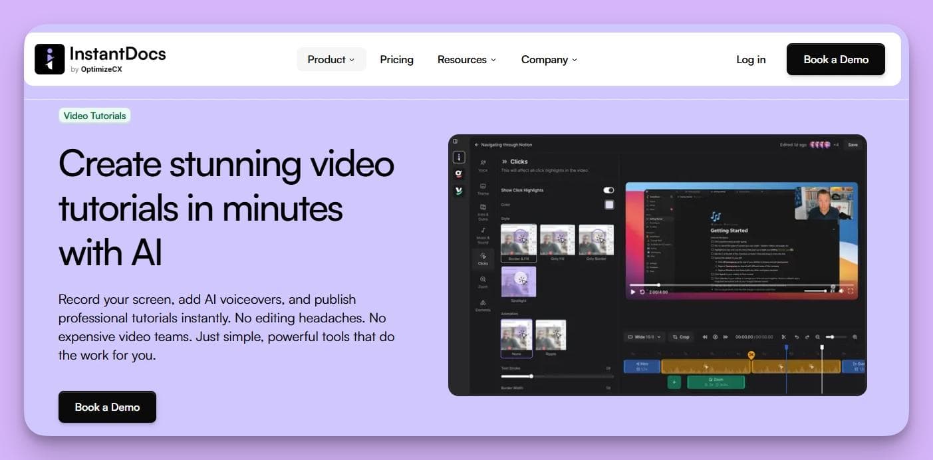Screen dimensions: 933x460
Task: Select the Zoom tool in the sidebar
Action: click(483, 283)
